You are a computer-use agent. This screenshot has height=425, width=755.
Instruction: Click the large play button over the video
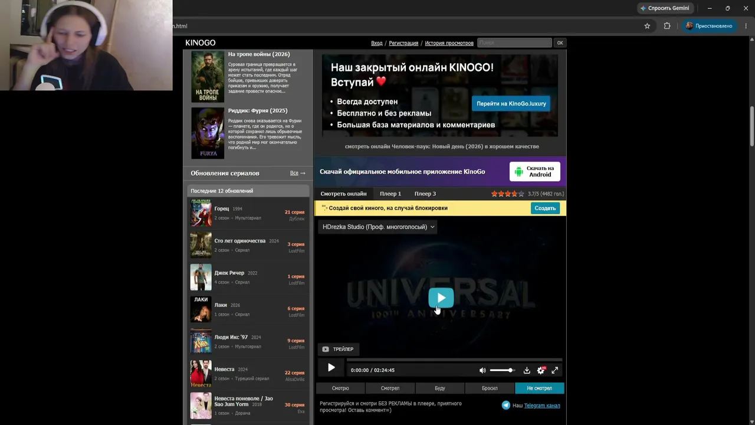point(441,298)
